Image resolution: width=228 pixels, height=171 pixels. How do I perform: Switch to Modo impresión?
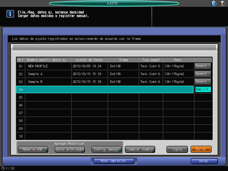pos(114,161)
